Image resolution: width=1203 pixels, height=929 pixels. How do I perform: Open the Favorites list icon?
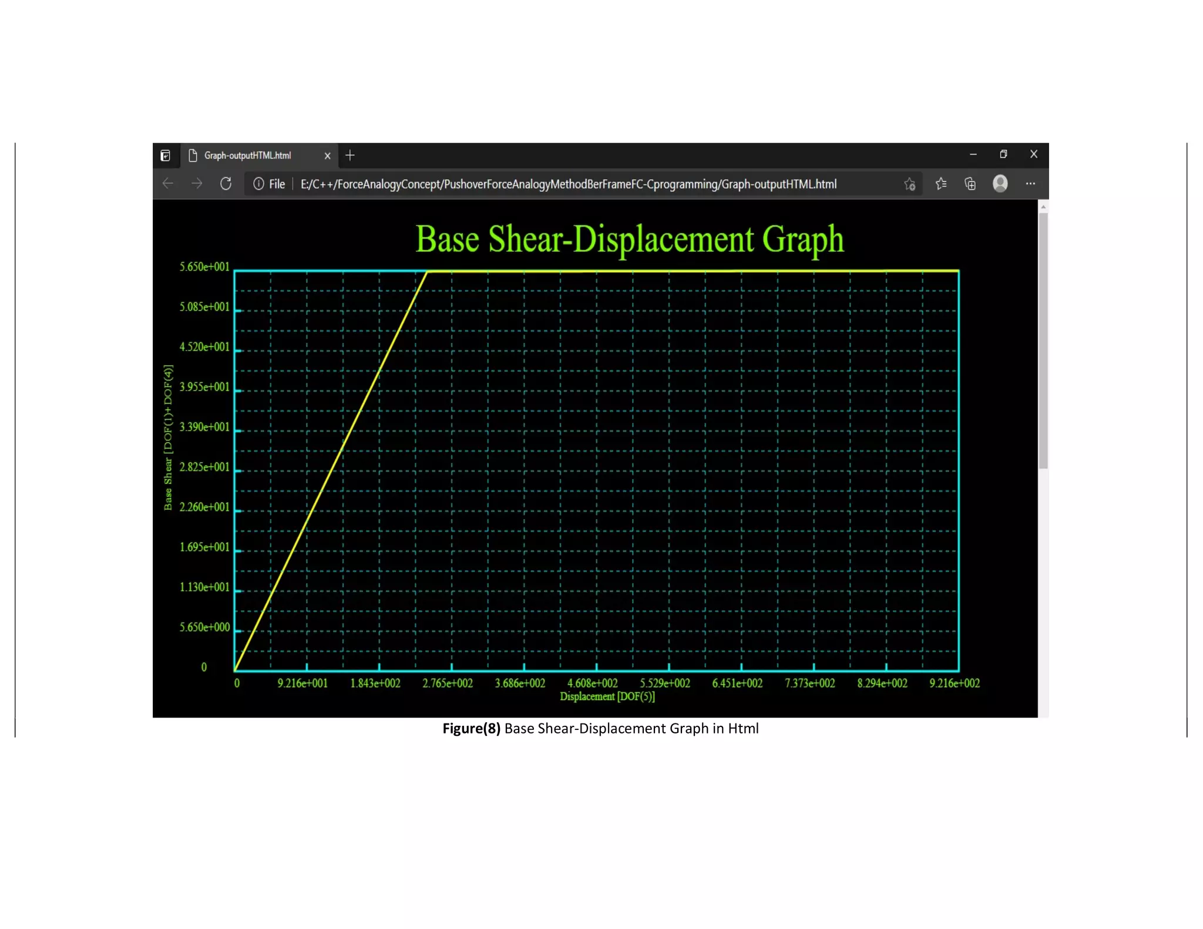click(941, 184)
